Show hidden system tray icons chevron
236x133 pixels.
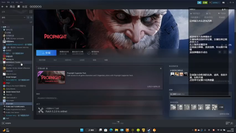(193, 130)
